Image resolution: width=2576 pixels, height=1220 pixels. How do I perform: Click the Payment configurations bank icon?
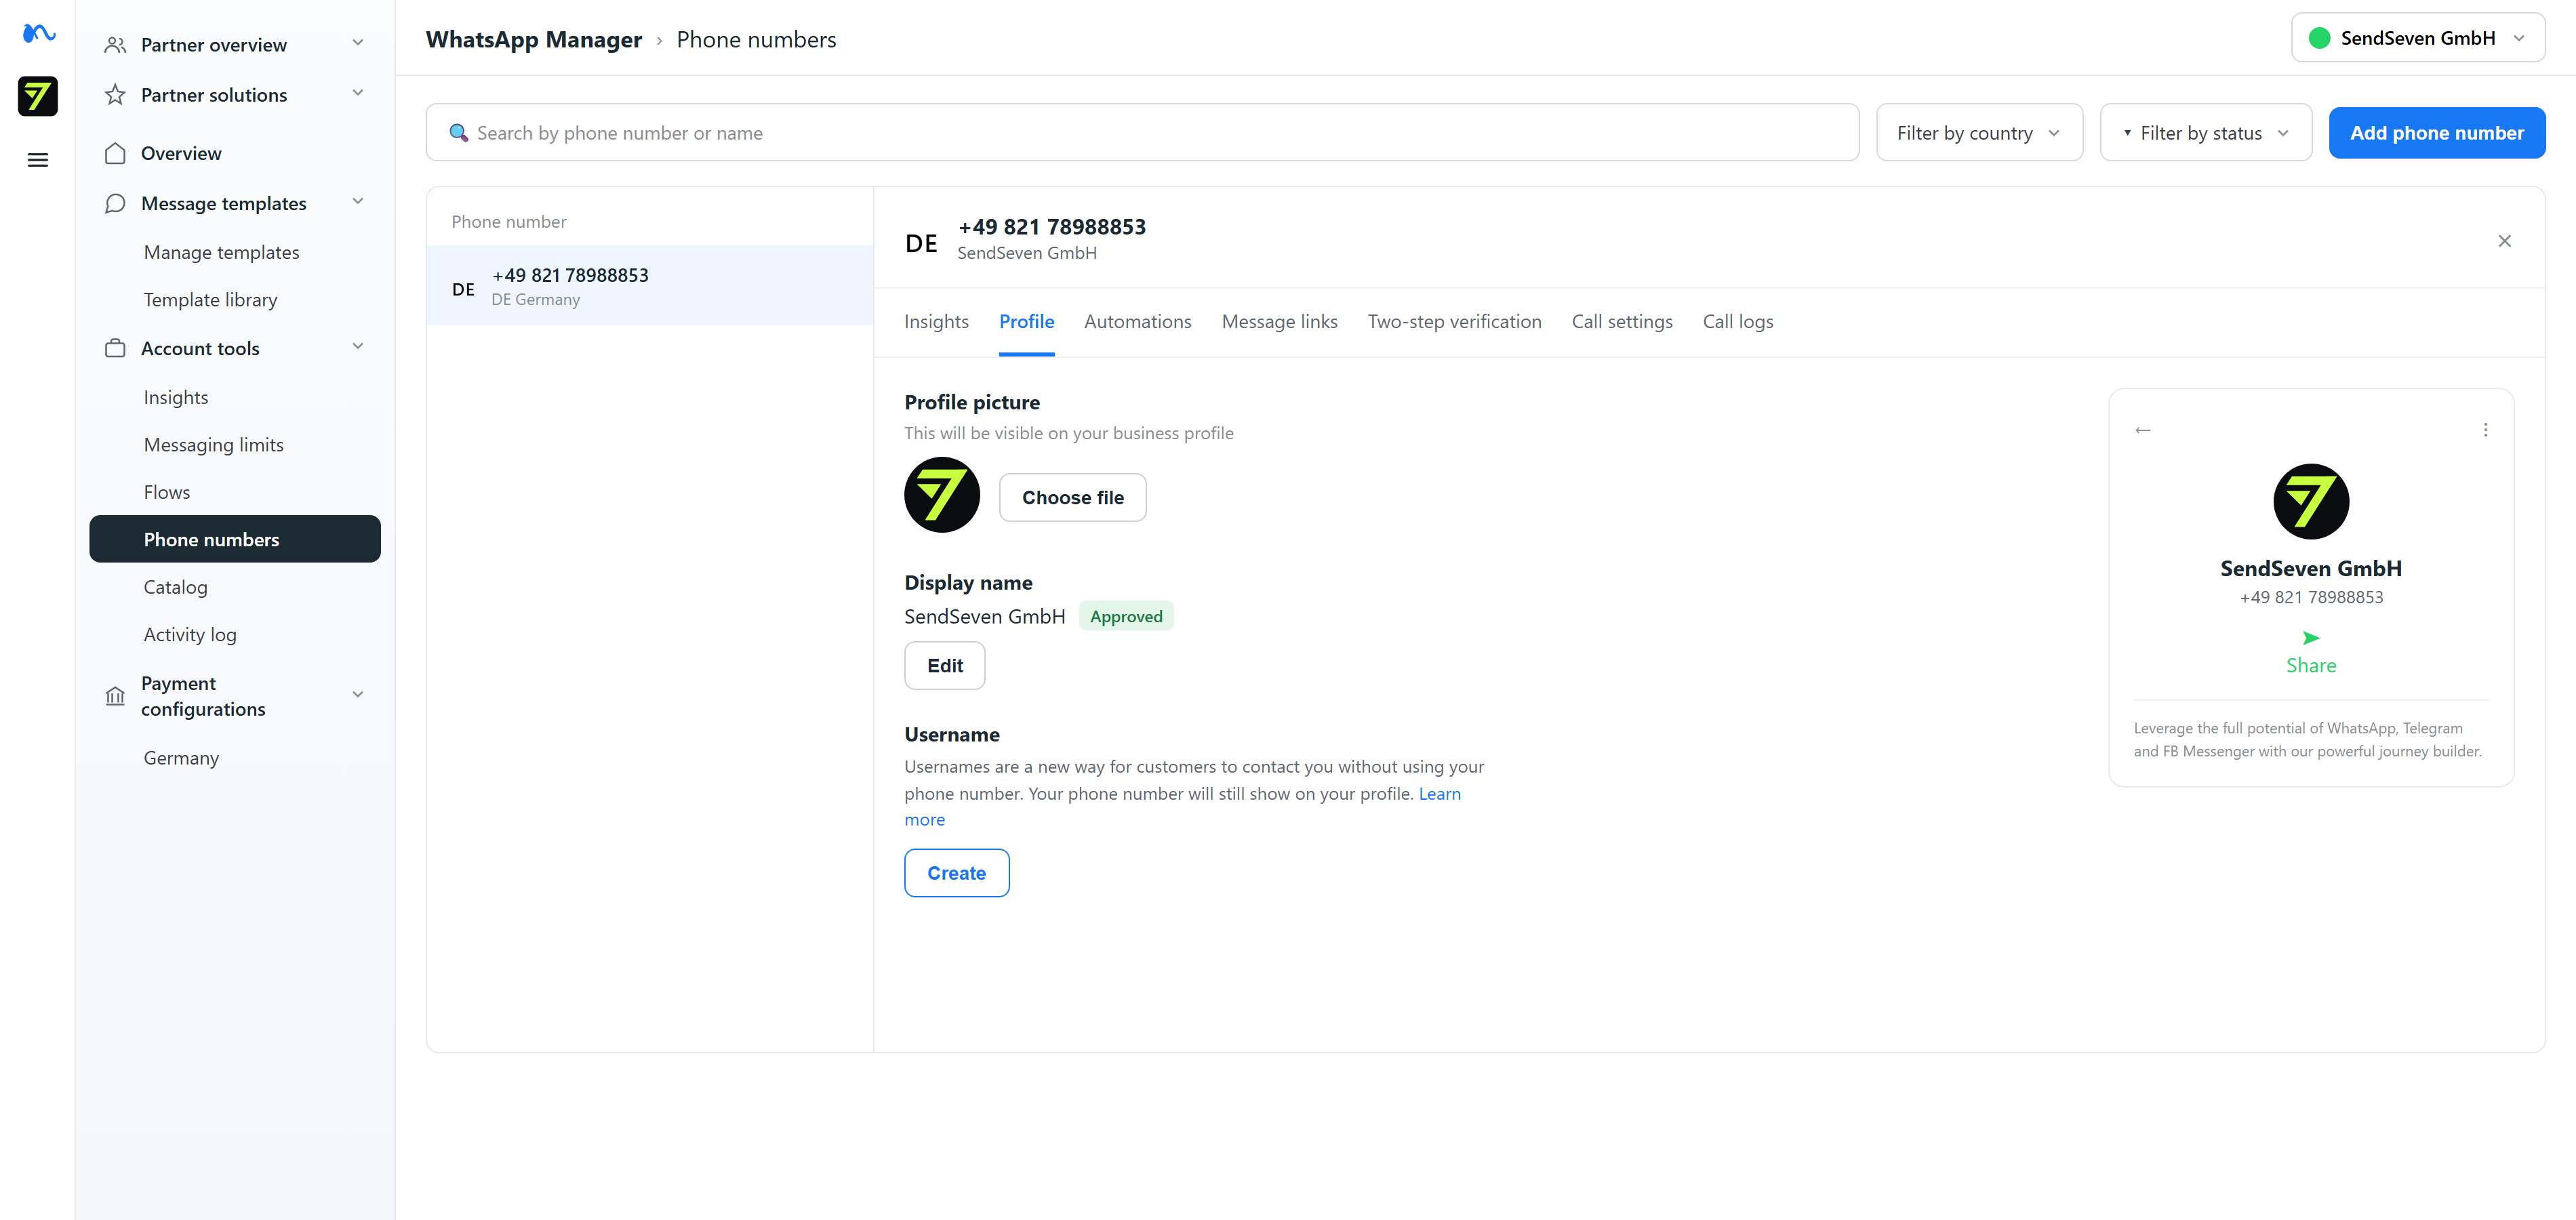pos(115,696)
